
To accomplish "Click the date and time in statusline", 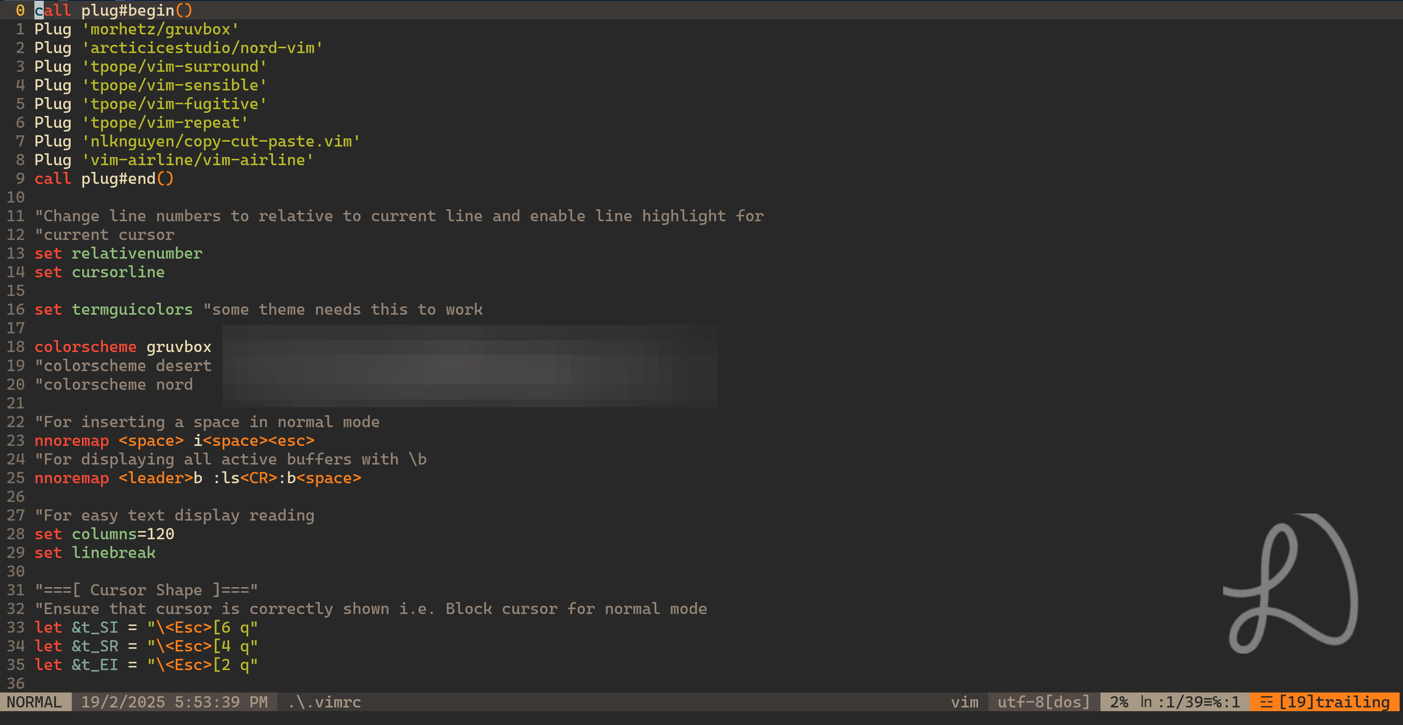I will pos(174,702).
